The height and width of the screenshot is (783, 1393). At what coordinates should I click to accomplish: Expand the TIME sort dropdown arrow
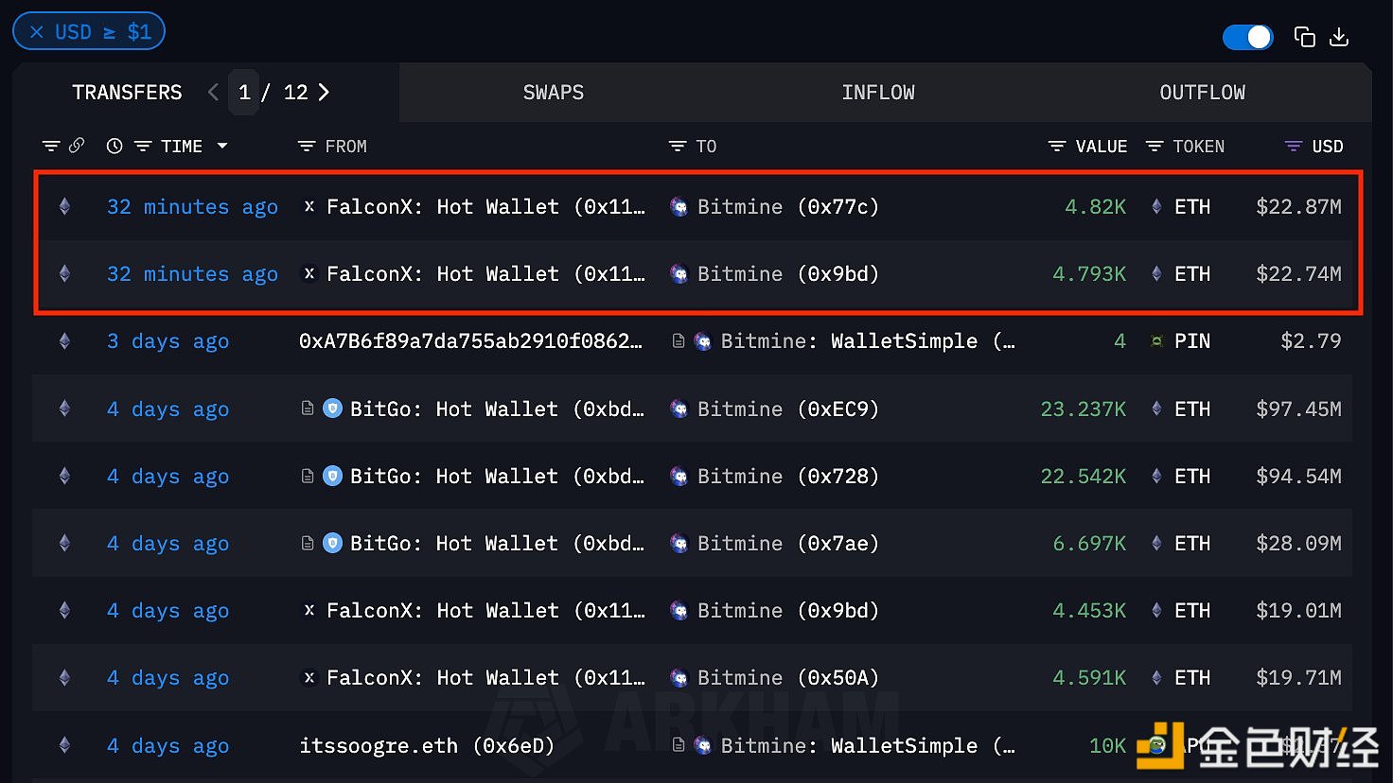pos(222,146)
